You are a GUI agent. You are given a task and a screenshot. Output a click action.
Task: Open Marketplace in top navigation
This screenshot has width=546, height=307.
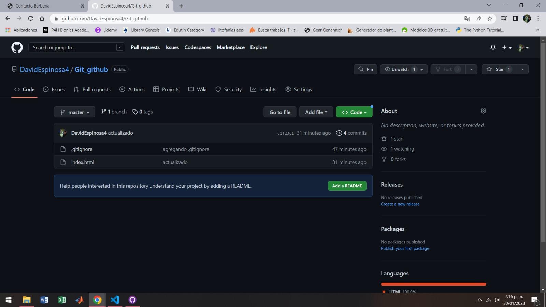231,47
